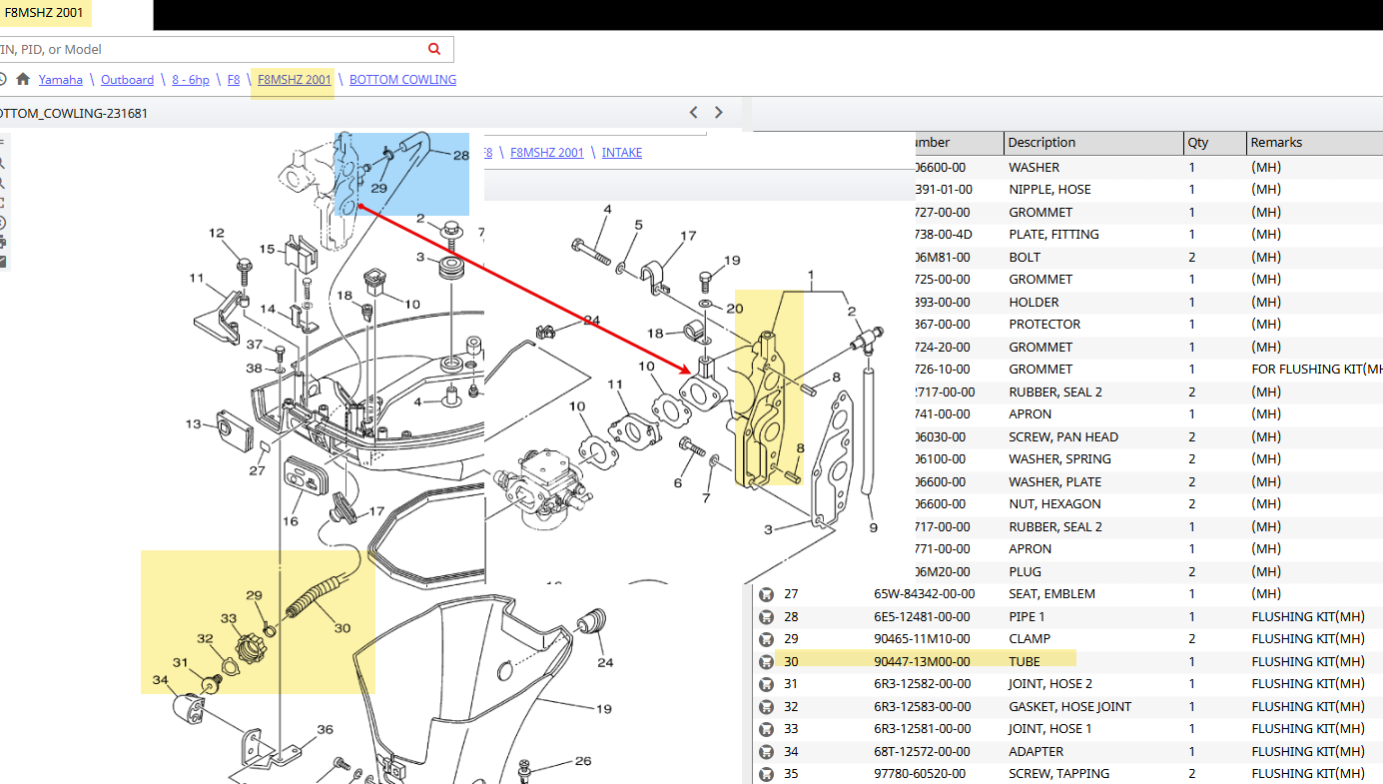Click the red search magnifier icon
This screenshot has height=784, width=1383.
(x=434, y=49)
